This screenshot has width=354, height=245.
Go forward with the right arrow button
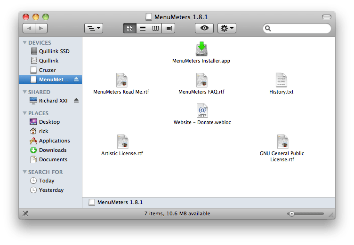[41, 28]
